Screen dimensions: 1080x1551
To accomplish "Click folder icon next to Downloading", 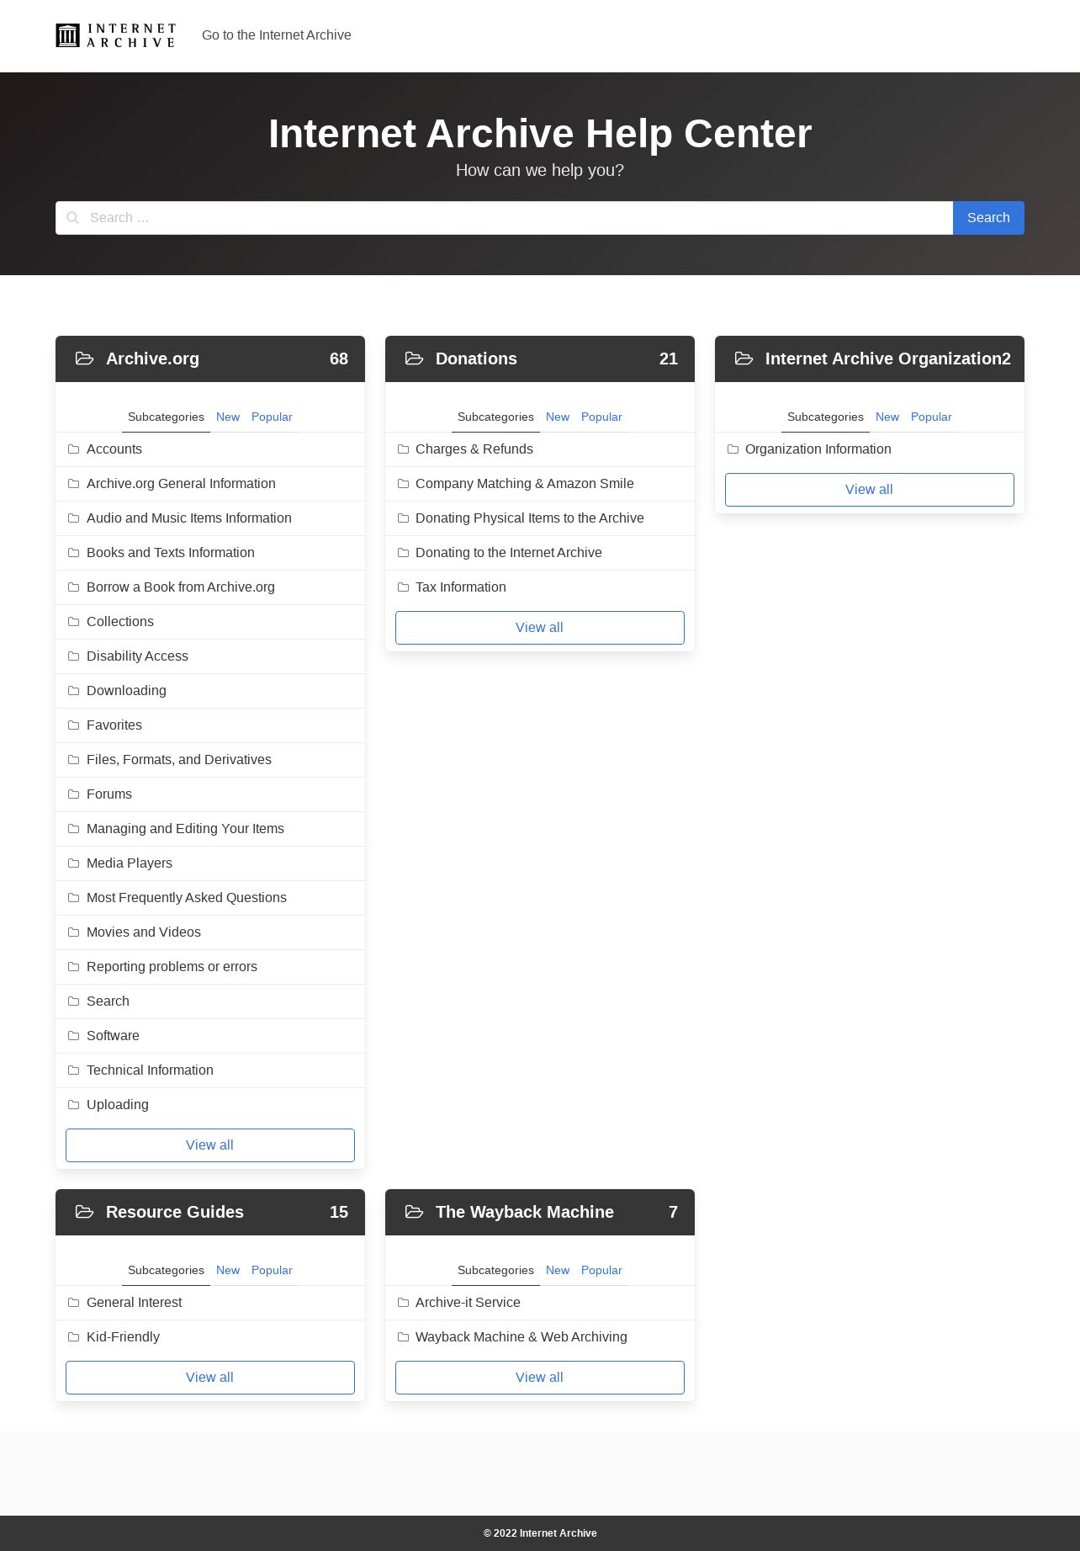I will click(73, 691).
